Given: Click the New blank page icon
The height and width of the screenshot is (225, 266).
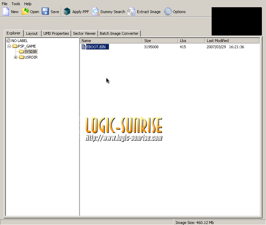Looking at the screenshot, I should click(6, 12).
